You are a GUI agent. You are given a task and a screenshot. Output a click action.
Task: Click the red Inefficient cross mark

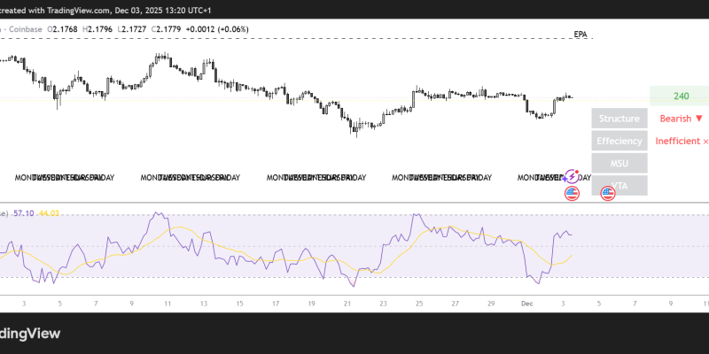(705, 141)
